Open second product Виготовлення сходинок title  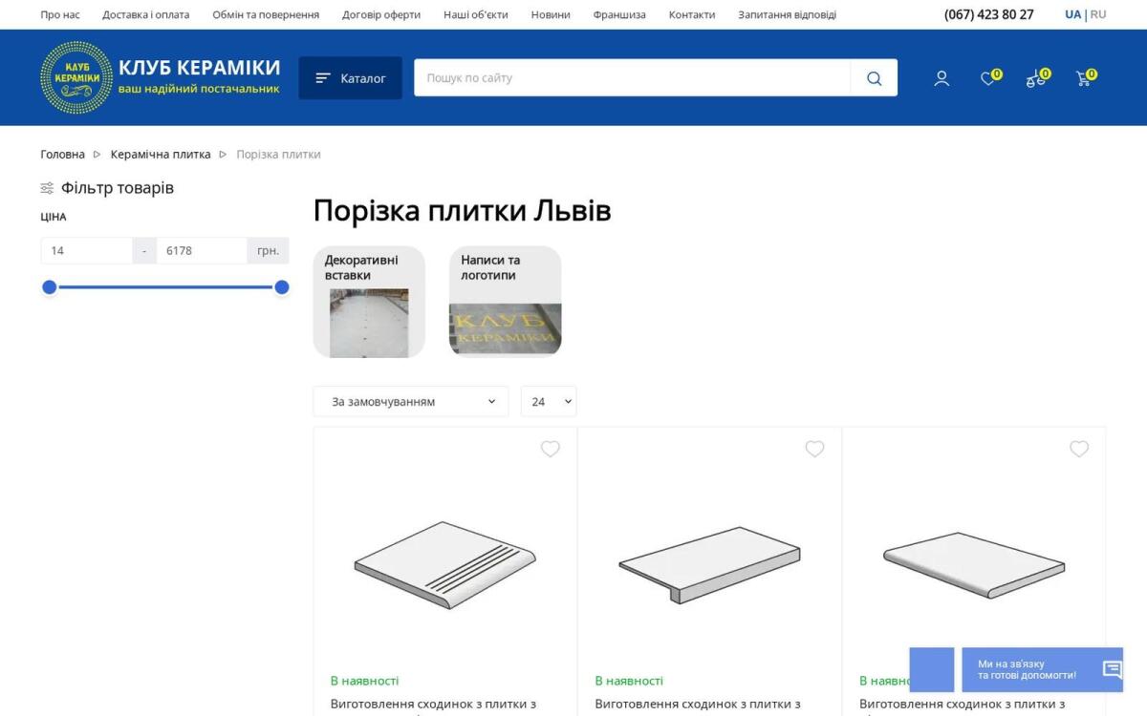pos(698,705)
